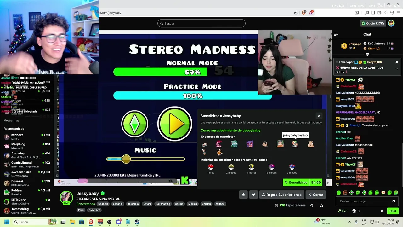Click the Practice Mode 100% progress bar

[x=193, y=96]
